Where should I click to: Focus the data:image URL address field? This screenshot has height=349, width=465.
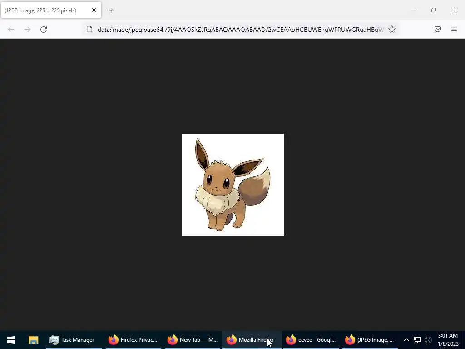[x=240, y=30]
